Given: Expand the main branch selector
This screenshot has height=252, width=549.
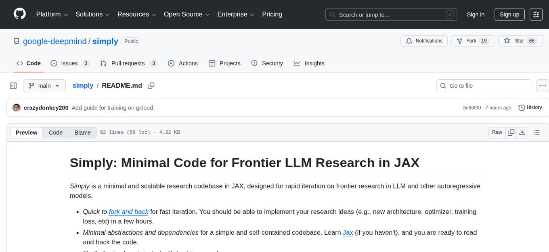Looking at the screenshot, I should pos(44,86).
